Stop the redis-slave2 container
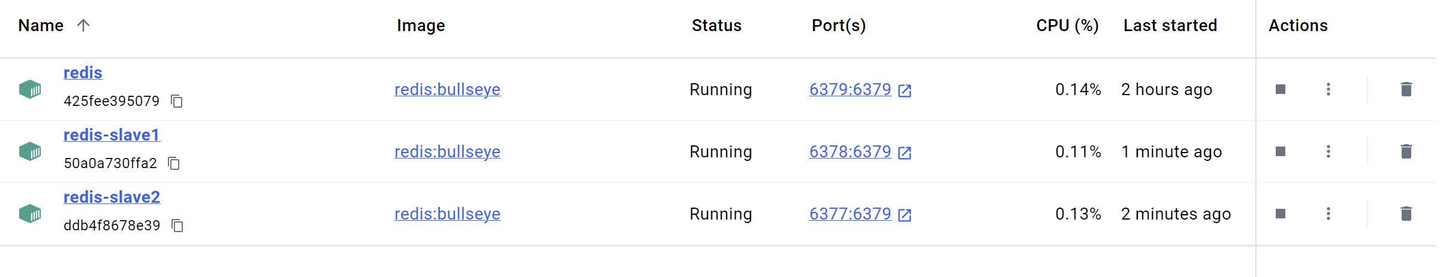Image resolution: width=1443 pixels, height=277 pixels. pos(1281,214)
